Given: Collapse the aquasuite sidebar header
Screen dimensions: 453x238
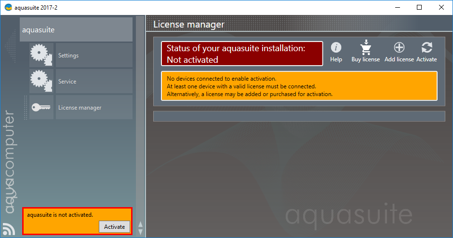Looking at the screenshot, I should [x=76, y=29].
